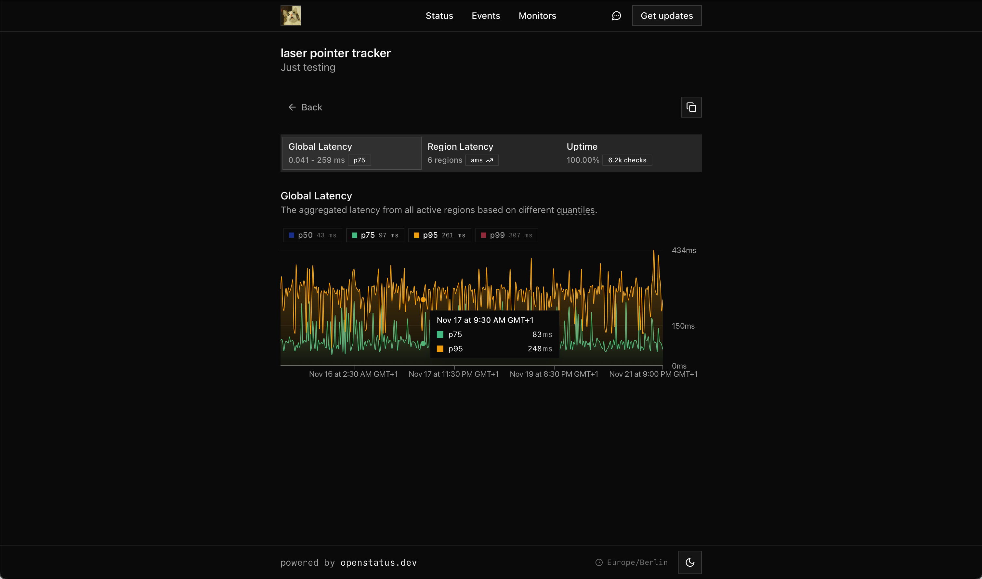
Task: Open the ams region selector
Action: pyautogui.click(x=482, y=160)
